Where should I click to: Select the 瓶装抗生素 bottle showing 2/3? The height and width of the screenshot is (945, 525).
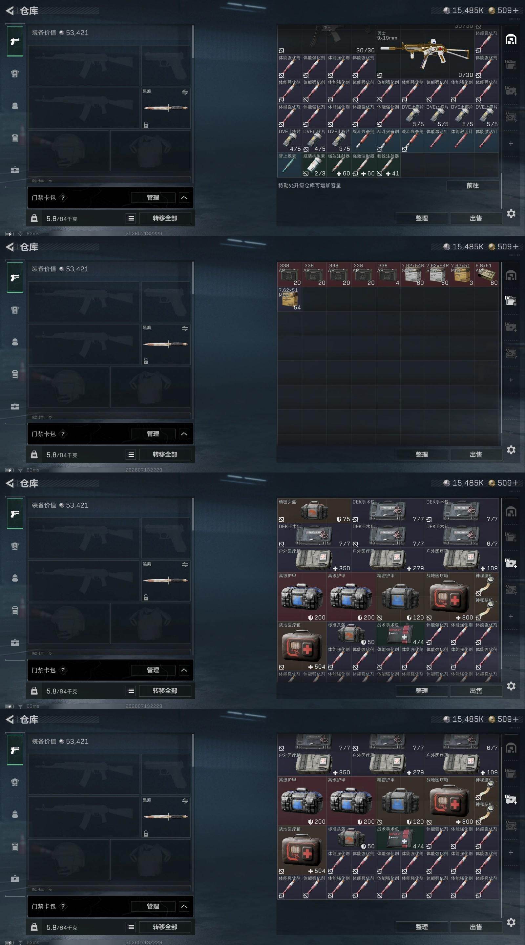(x=314, y=165)
